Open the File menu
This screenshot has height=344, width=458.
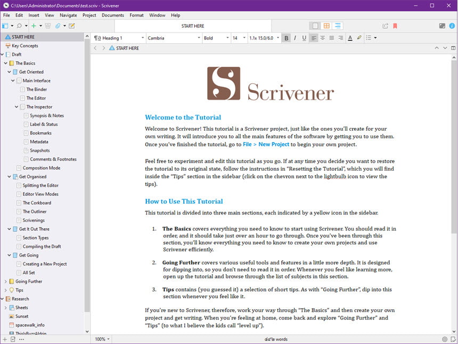coord(6,15)
